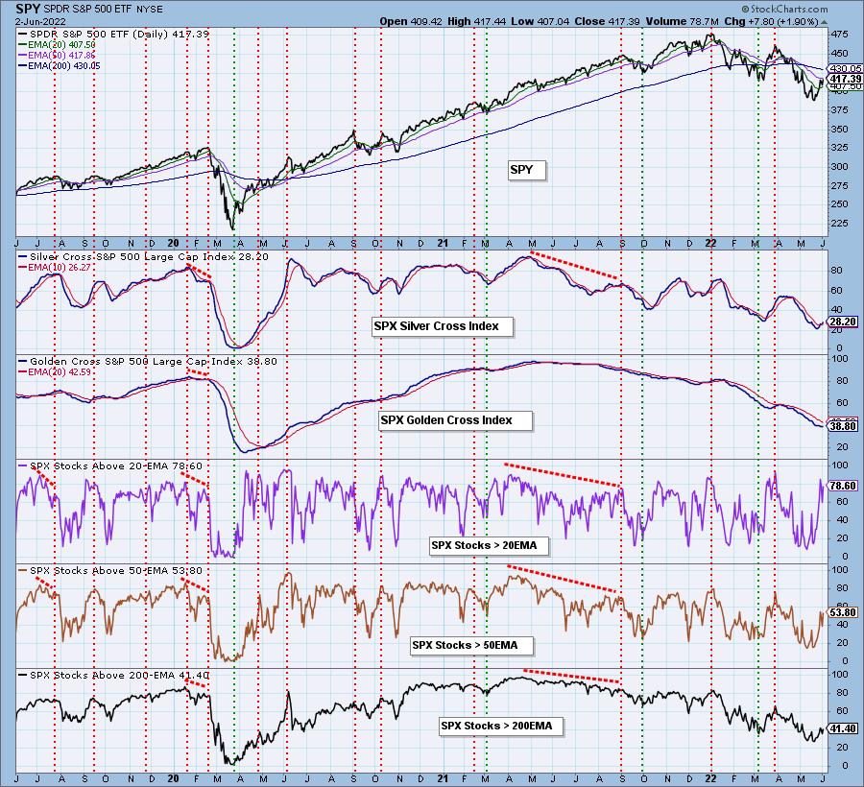This screenshot has width=864, height=787.
Task: Click the SPX Stocks > 20EMA label box
Action: pyautogui.click(x=490, y=545)
